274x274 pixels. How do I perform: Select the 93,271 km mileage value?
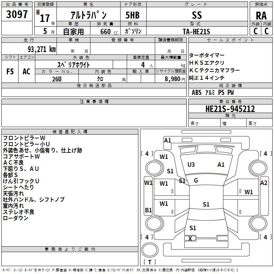[x=41, y=49]
